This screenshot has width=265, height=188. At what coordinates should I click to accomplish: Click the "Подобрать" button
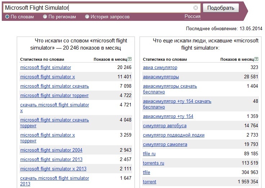coord(221,8)
